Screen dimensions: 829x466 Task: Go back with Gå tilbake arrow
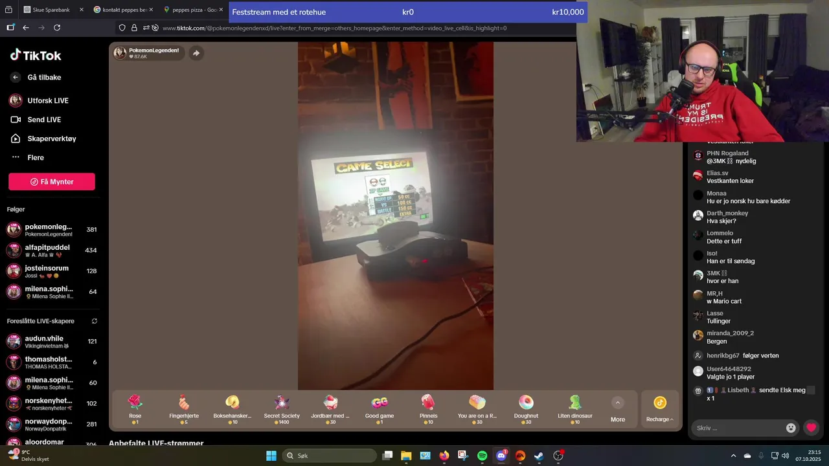[16, 77]
